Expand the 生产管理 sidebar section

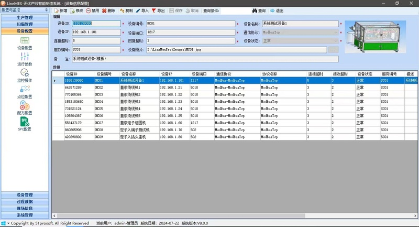coord(25,17)
